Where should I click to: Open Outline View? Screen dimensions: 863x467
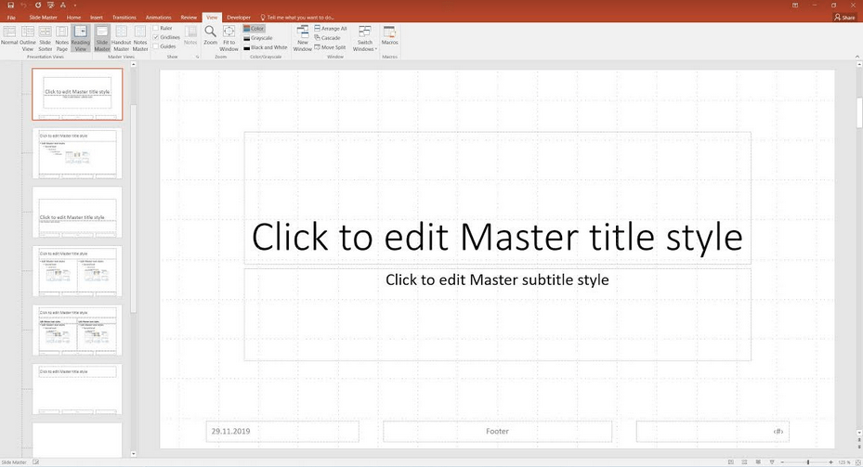(28, 38)
